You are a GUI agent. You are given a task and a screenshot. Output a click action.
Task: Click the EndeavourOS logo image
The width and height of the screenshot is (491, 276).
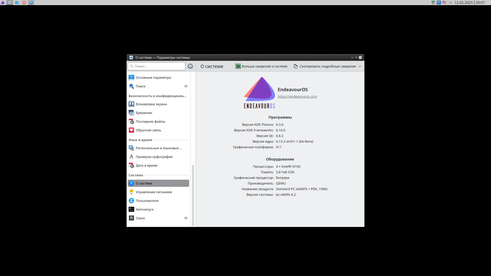click(x=259, y=93)
